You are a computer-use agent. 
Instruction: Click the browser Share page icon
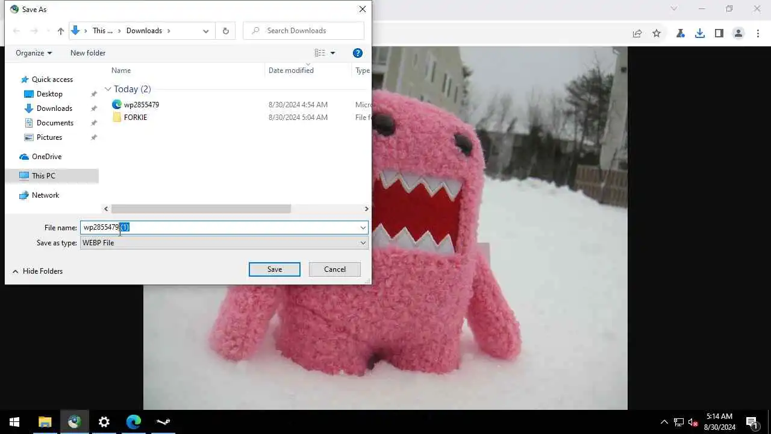pyautogui.click(x=637, y=34)
